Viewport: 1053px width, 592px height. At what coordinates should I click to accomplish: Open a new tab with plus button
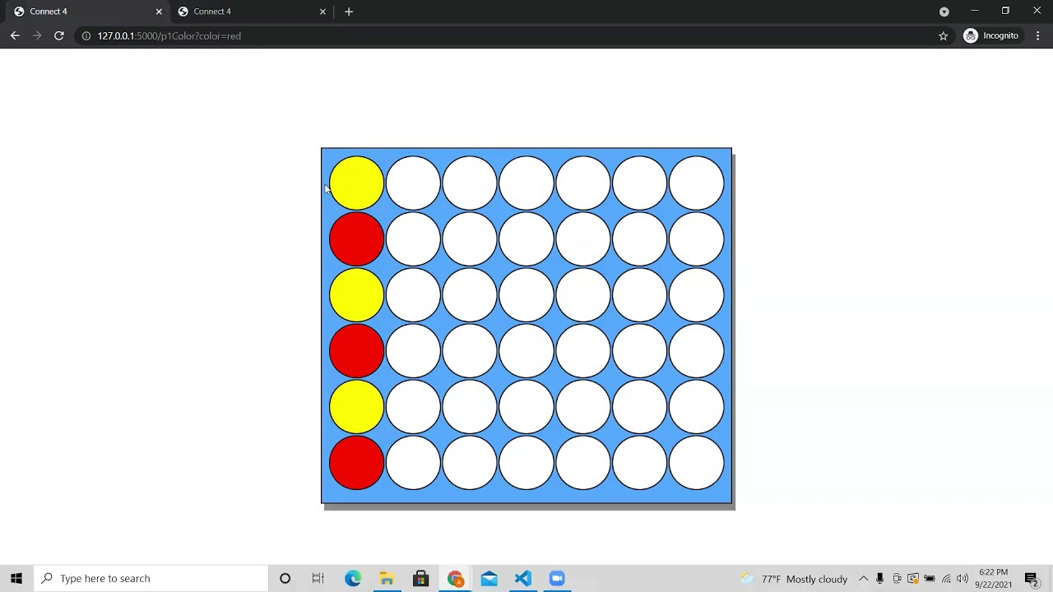point(349,12)
